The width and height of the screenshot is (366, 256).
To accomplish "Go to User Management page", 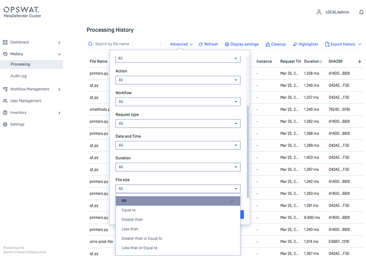I will pos(26,101).
